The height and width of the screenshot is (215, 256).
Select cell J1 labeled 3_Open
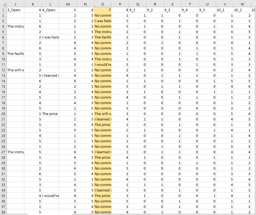pyautogui.click(x=15, y=10)
